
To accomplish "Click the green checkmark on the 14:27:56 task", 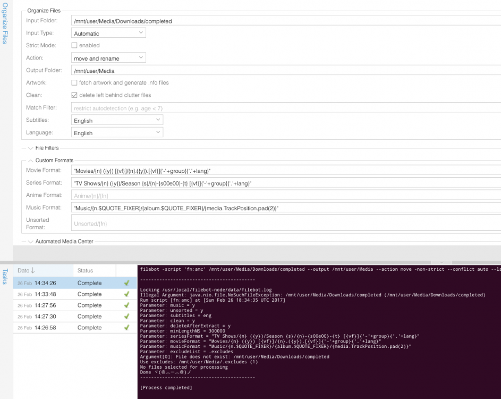I will (x=127, y=305).
